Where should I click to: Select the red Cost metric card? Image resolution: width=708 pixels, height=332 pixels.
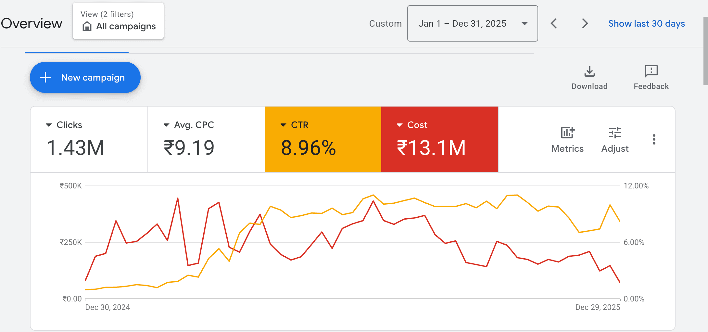(439, 139)
